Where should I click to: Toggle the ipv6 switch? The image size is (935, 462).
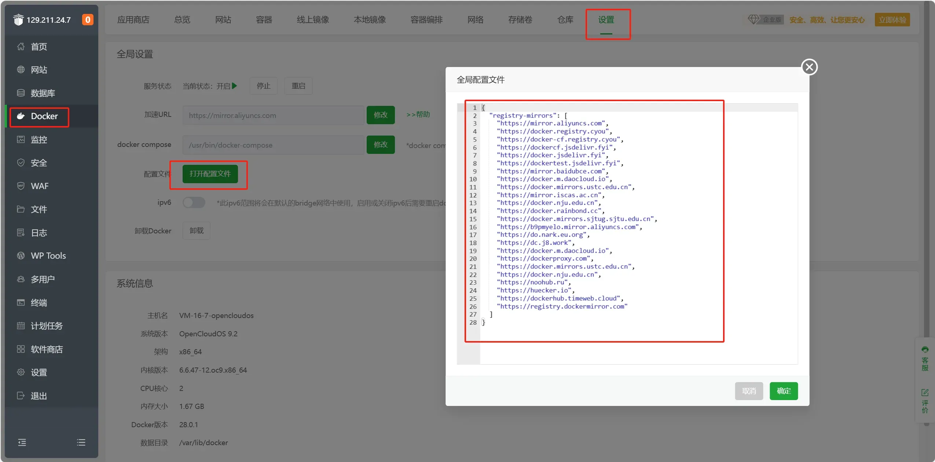(x=194, y=202)
